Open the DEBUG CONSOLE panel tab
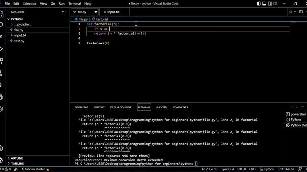The width and height of the screenshot is (307, 172). [121, 107]
